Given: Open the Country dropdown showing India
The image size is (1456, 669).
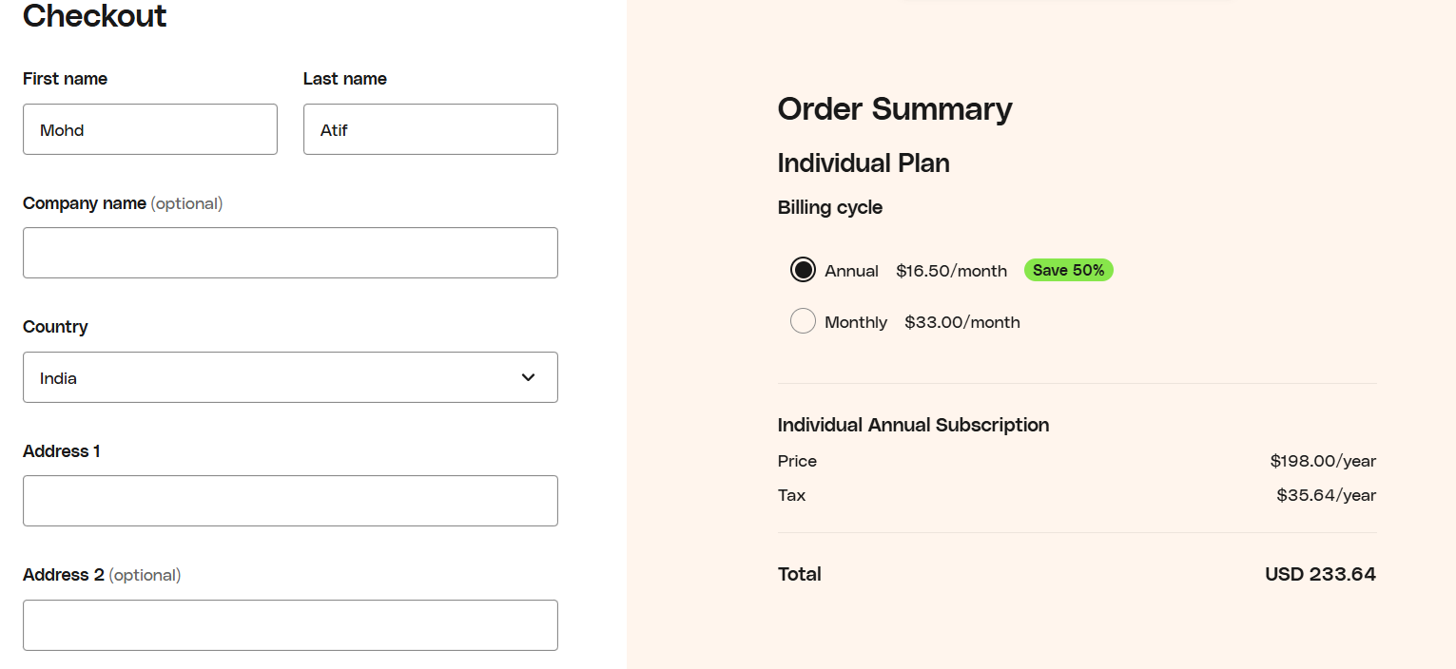Looking at the screenshot, I should click(290, 377).
